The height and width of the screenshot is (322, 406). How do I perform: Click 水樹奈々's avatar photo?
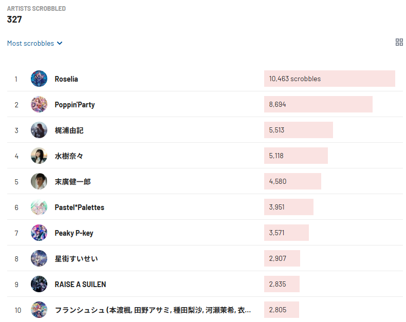[39, 156]
